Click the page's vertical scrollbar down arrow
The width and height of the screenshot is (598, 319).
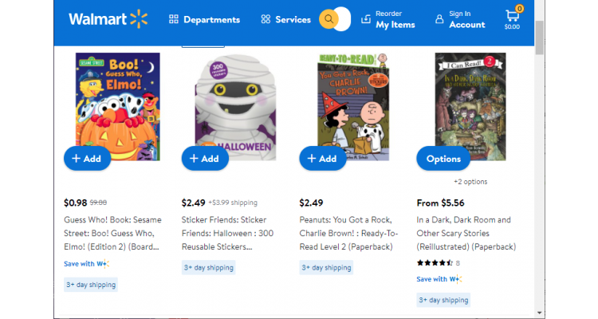coord(540,313)
